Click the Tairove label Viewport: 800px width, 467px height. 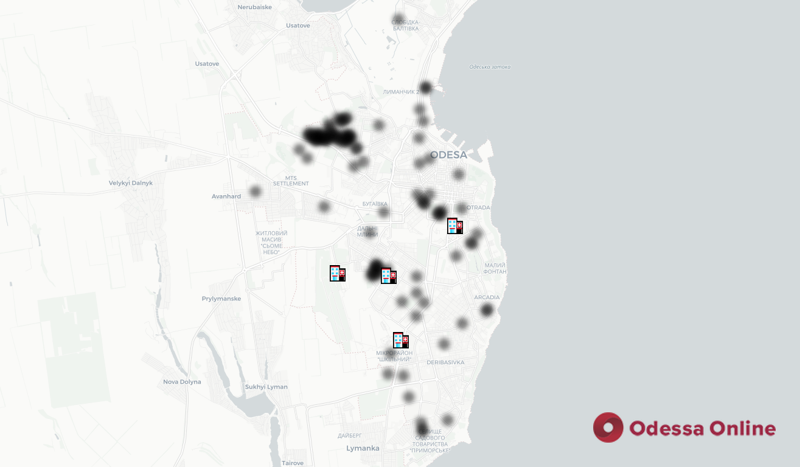[293, 463]
